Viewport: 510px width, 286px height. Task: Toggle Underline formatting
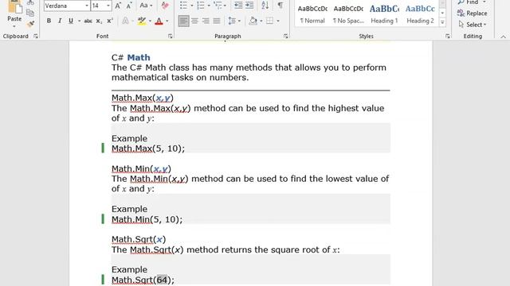[x=71, y=21]
